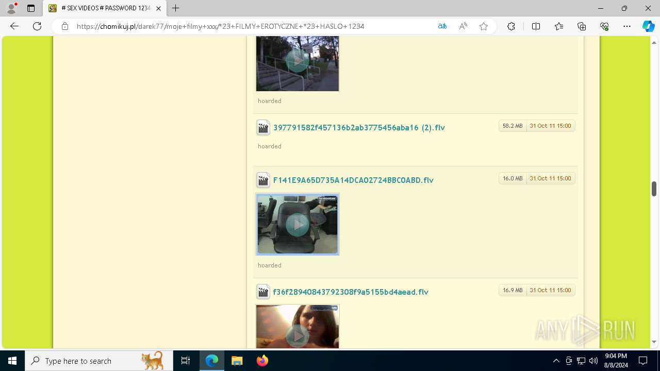Viewport: 660px width, 371px height.
Task: Click the 16.0 MB size label
Action: (513, 178)
